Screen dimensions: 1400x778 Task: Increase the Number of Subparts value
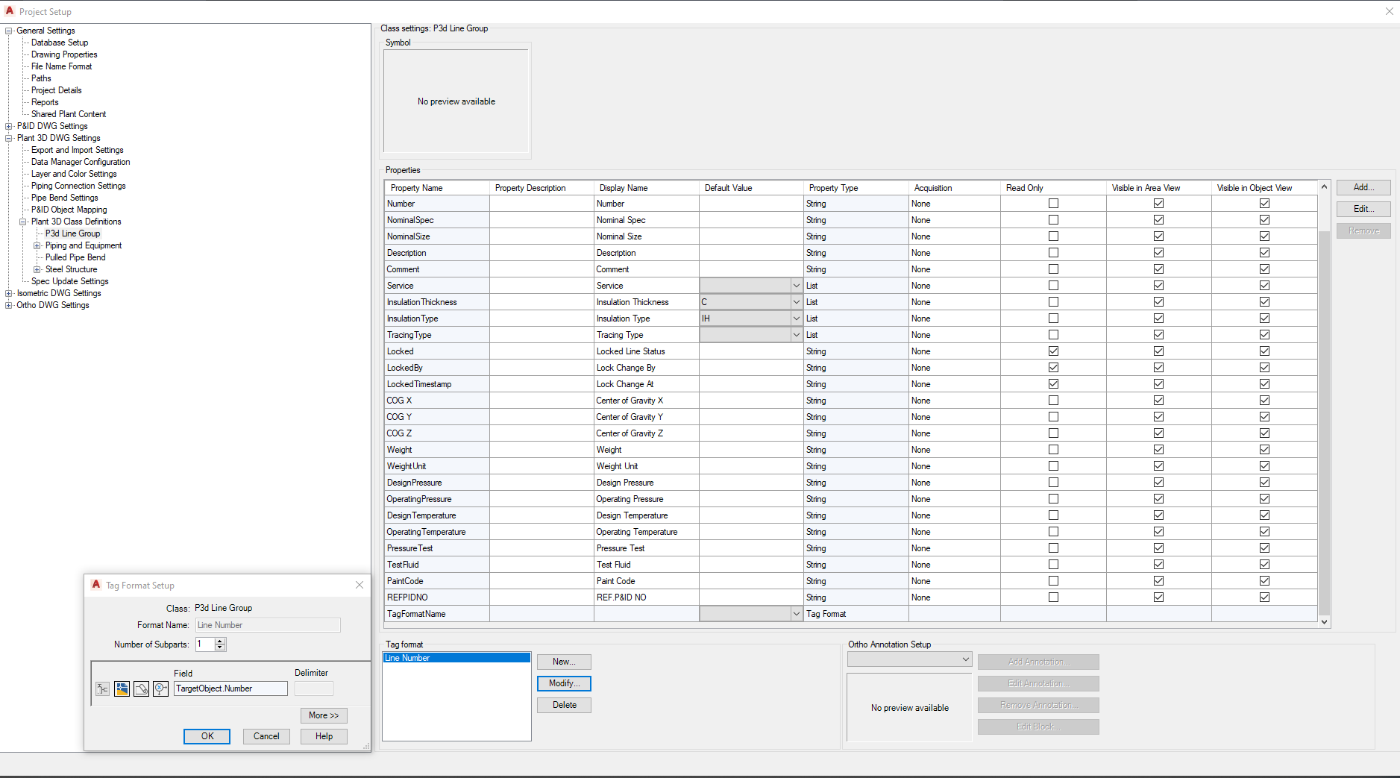click(x=220, y=641)
